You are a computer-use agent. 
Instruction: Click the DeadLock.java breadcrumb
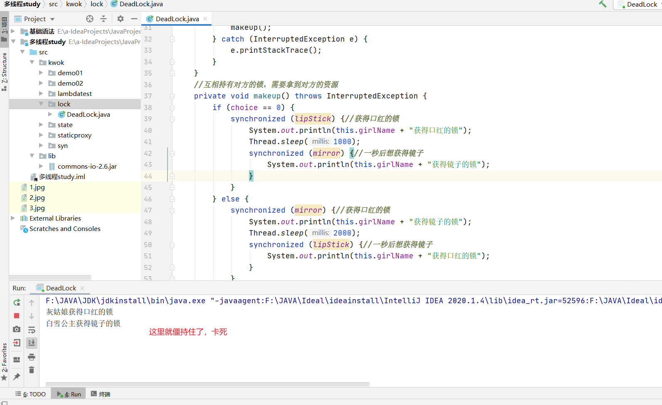tap(137, 4)
